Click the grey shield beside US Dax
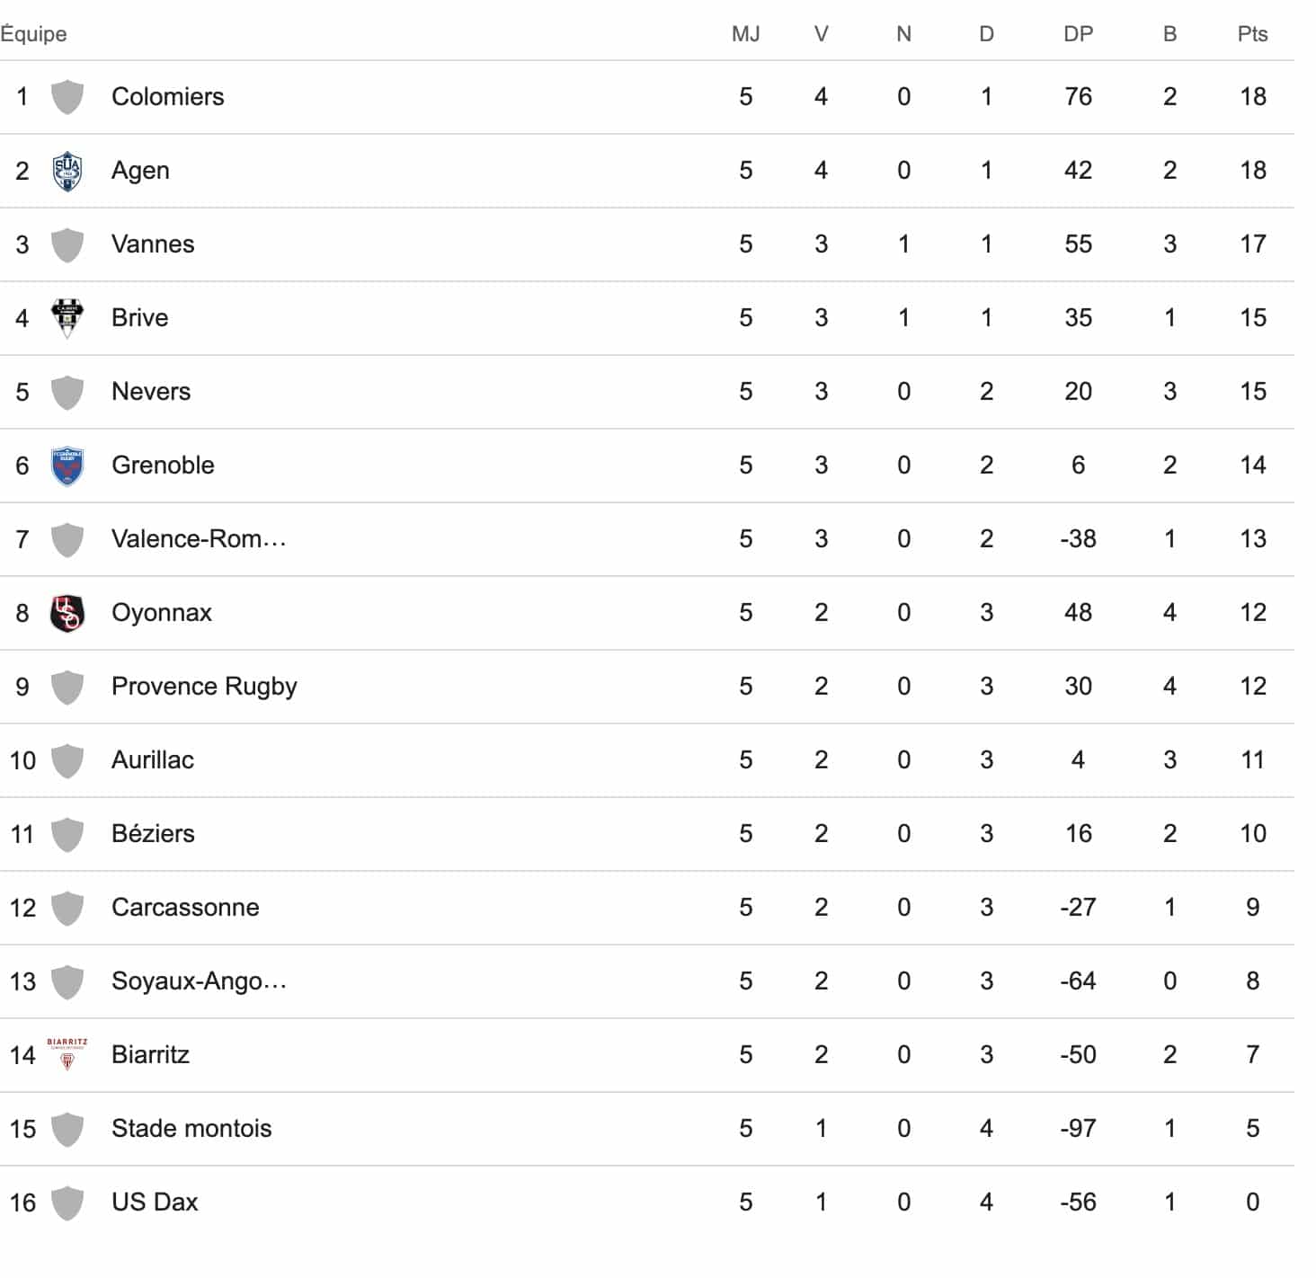 67,1203
